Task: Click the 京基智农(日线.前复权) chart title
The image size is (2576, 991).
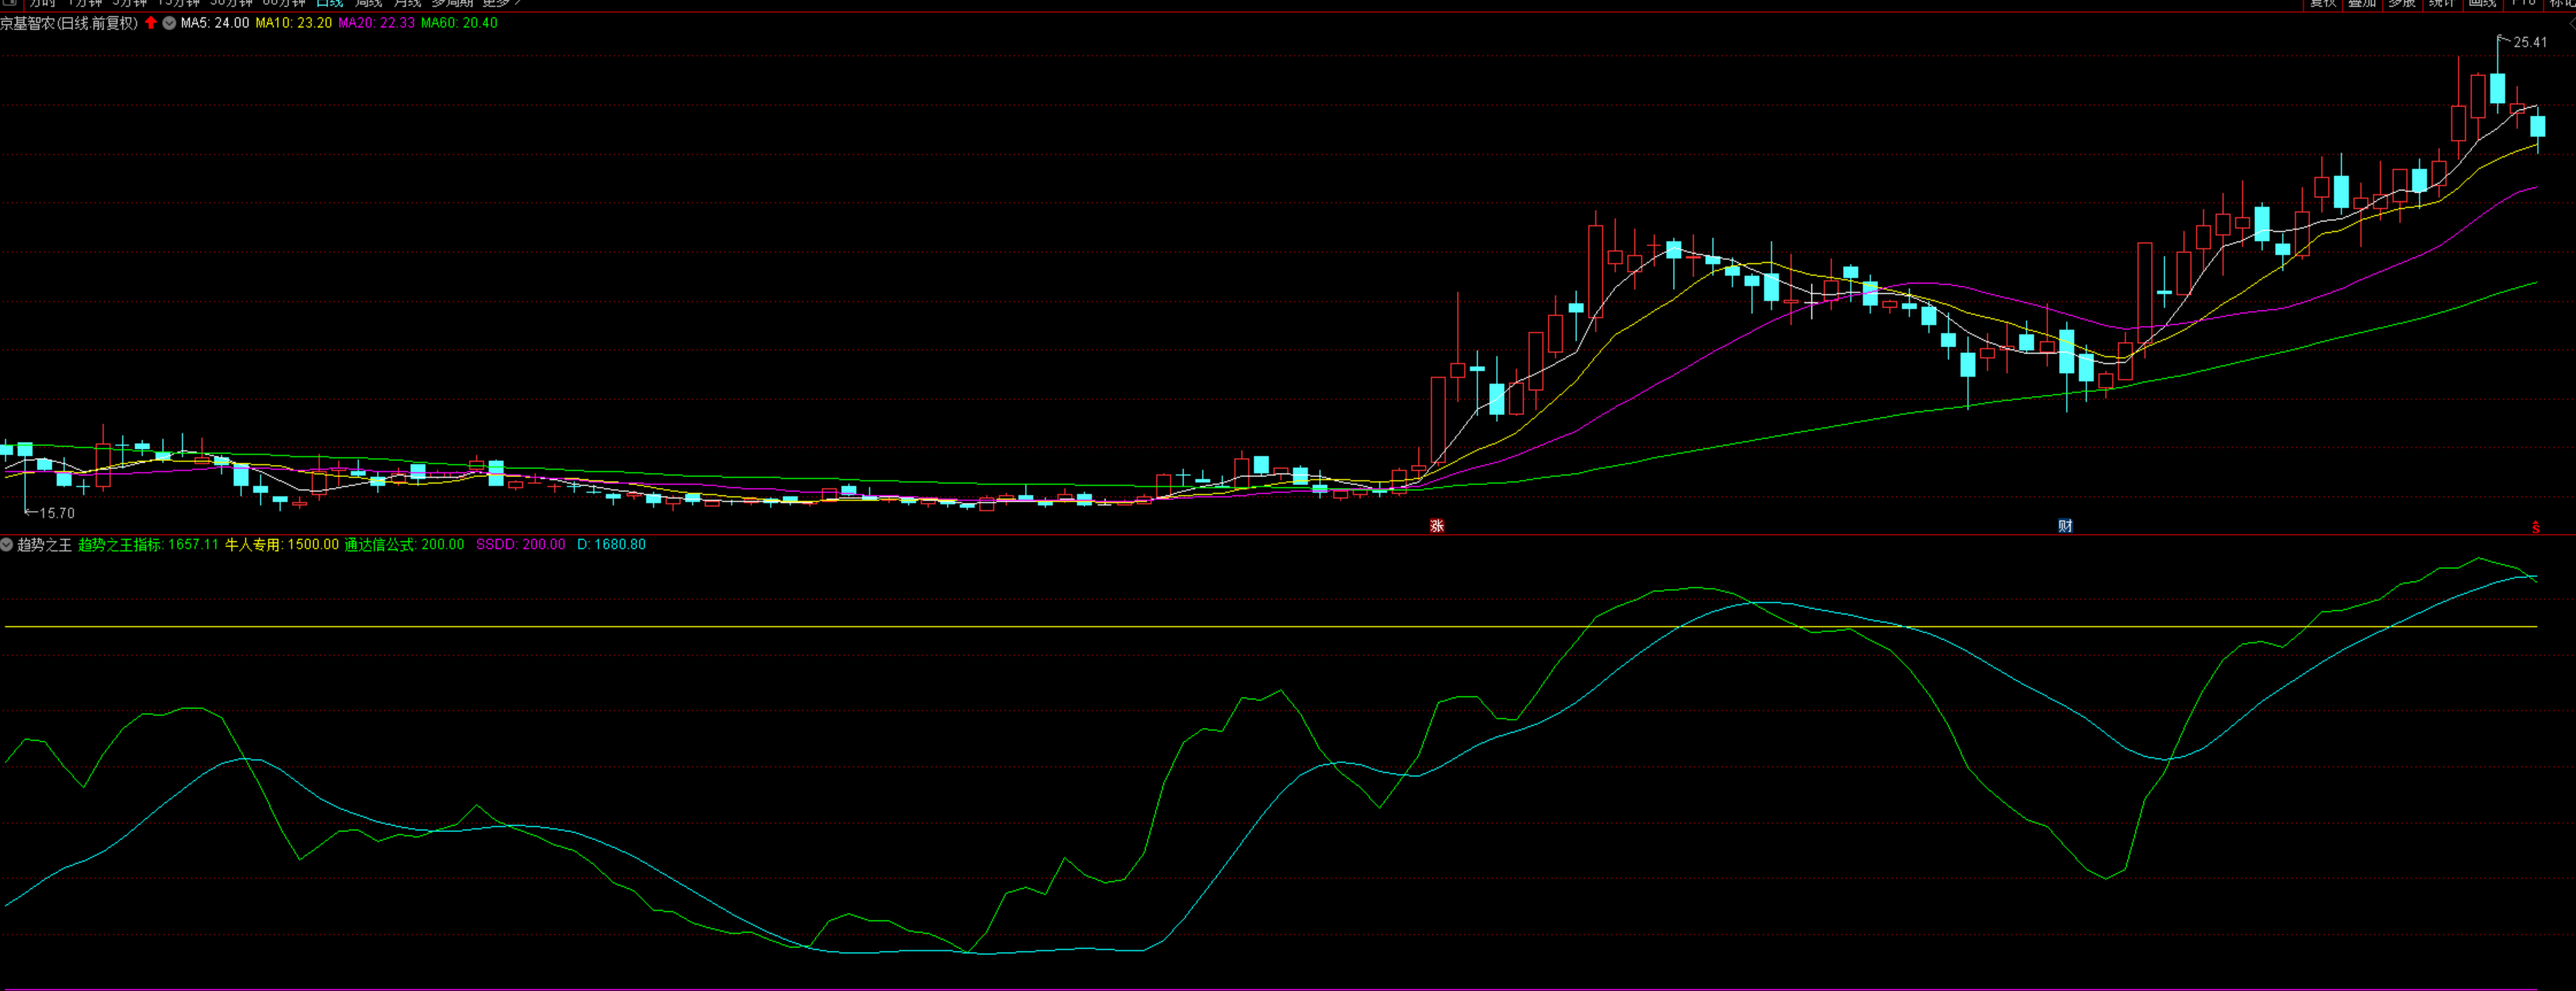Action: pyautogui.click(x=69, y=23)
